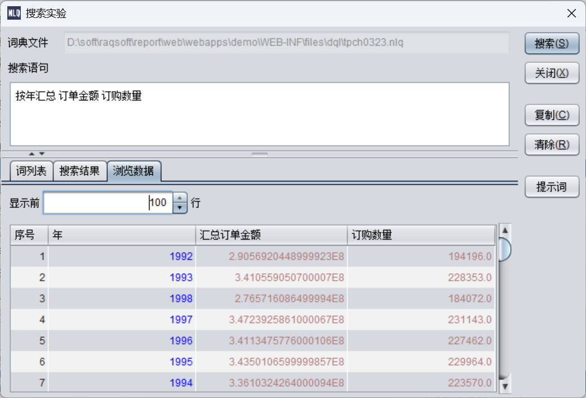The width and height of the screenshot is (586, 398).
Task: Click the 3.4350106599999857E8 amount cell
Action: [271, 361]
